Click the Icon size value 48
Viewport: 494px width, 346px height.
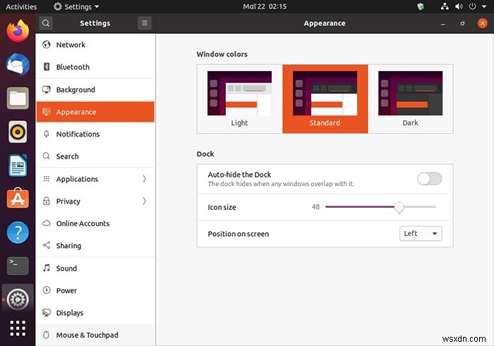tap(315, 206)
